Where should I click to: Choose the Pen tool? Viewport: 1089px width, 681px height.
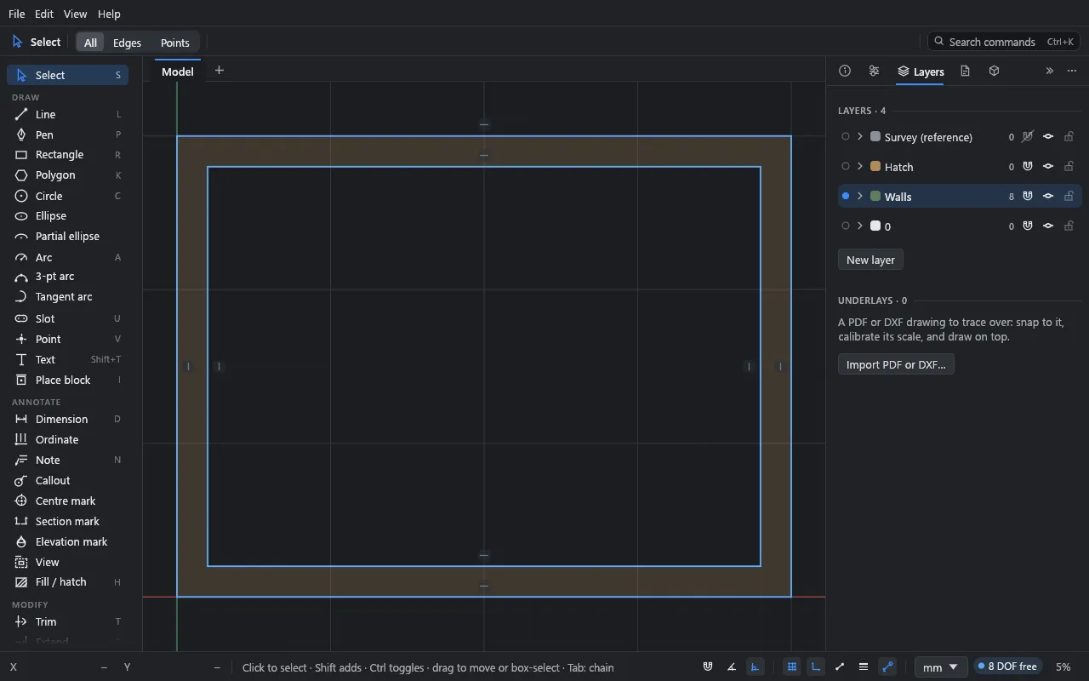[68, 134]
